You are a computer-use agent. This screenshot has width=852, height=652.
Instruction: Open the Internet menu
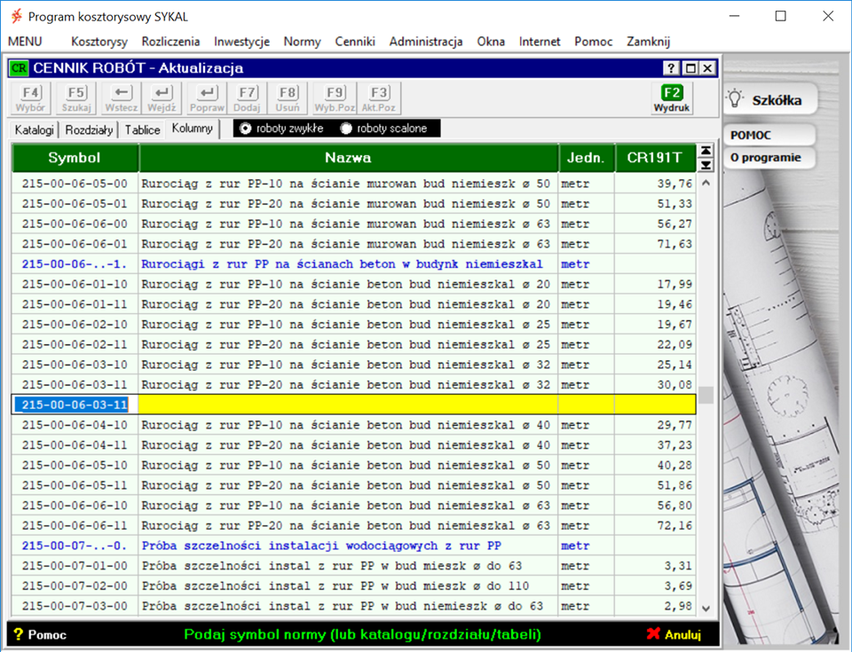point(540,42)
